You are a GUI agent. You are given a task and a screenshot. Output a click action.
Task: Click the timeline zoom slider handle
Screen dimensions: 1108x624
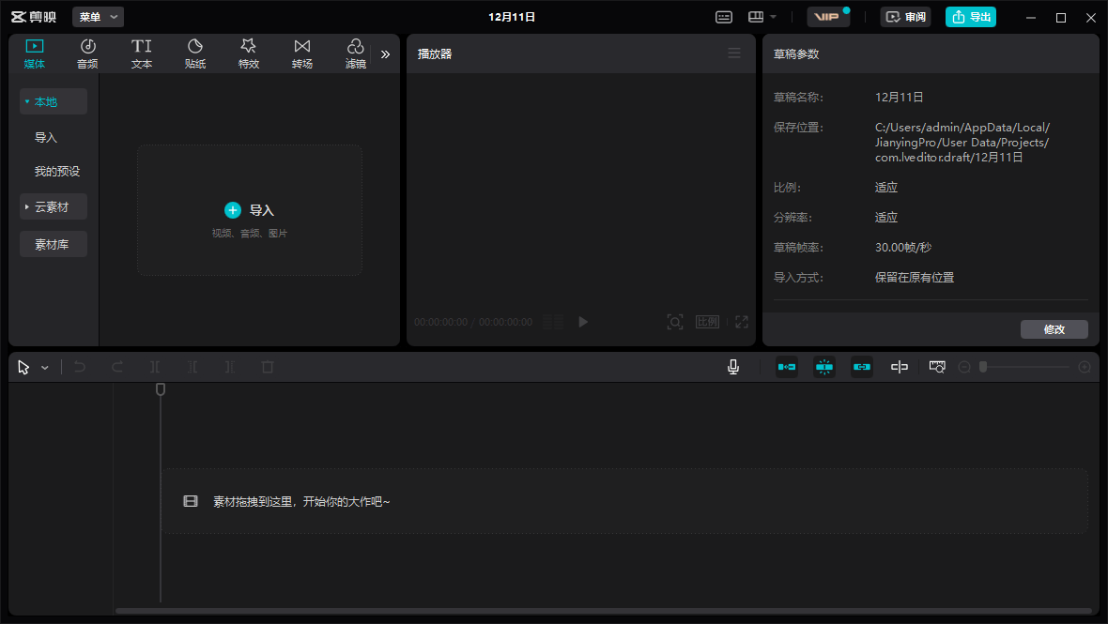pos(983,367)
